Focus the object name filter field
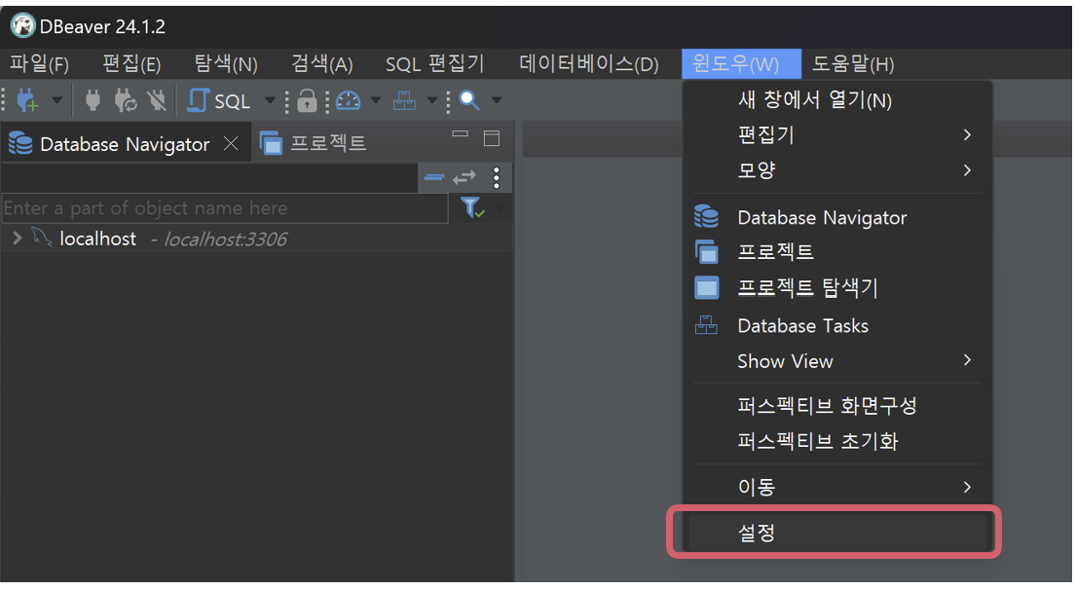Image resolution: width=1077 pixels, height=590 pixels. pos(225,208)
